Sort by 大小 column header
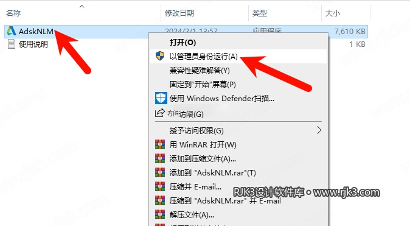 point(332,13)
